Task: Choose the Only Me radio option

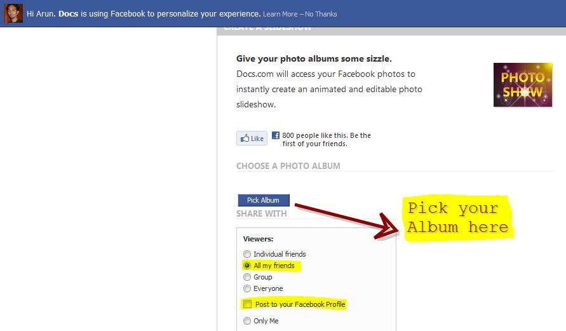Action: coord(247,321)
